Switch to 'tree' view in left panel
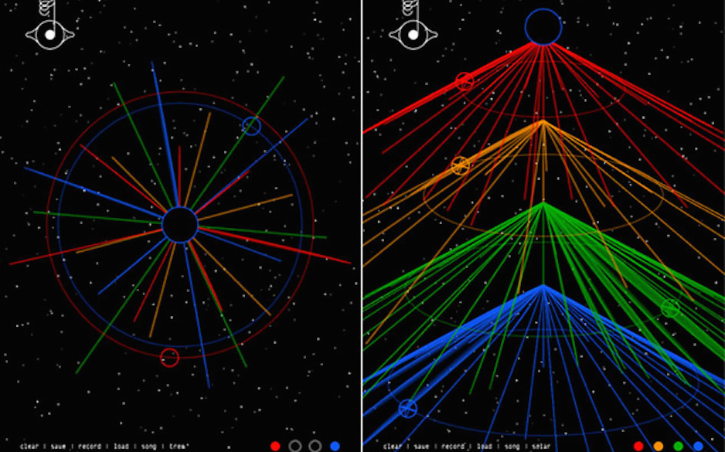Image resolution: width=725 pixels, height=452 pixels. coord(177,447)
